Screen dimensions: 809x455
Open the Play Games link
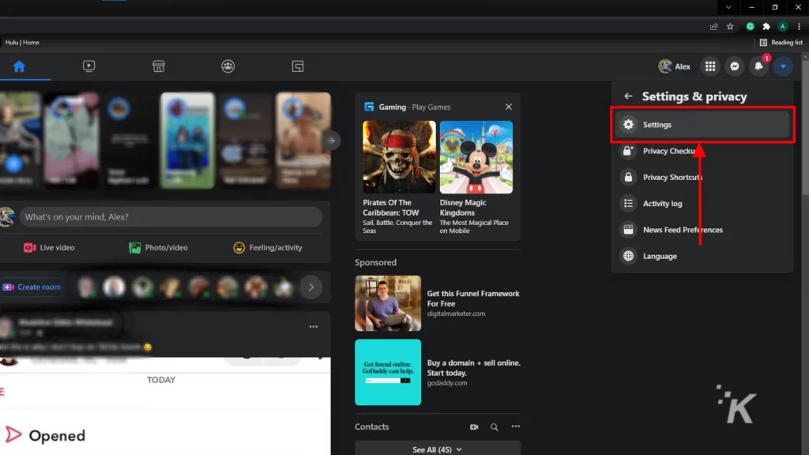click(x=431, y=107)
